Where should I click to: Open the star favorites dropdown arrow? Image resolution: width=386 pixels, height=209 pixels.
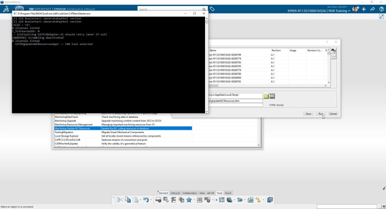point(194,200)
